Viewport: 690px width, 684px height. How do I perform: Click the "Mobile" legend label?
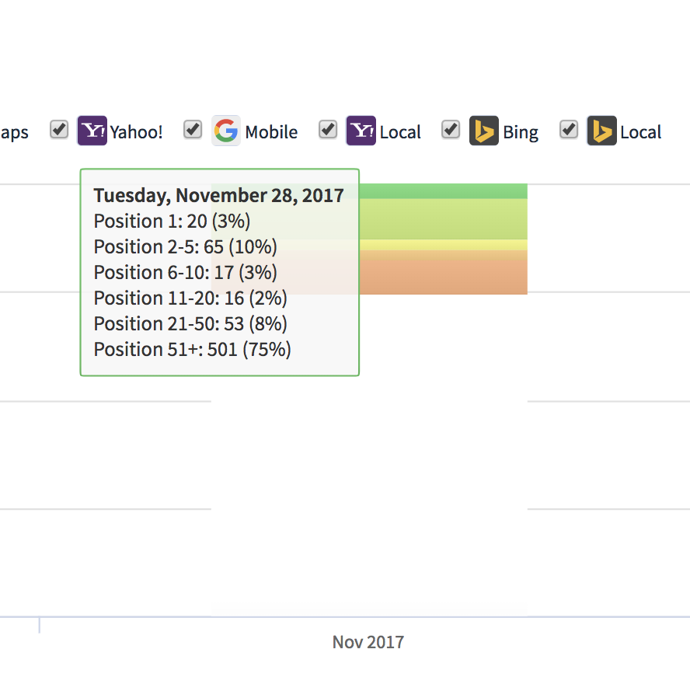click(271, 132)
